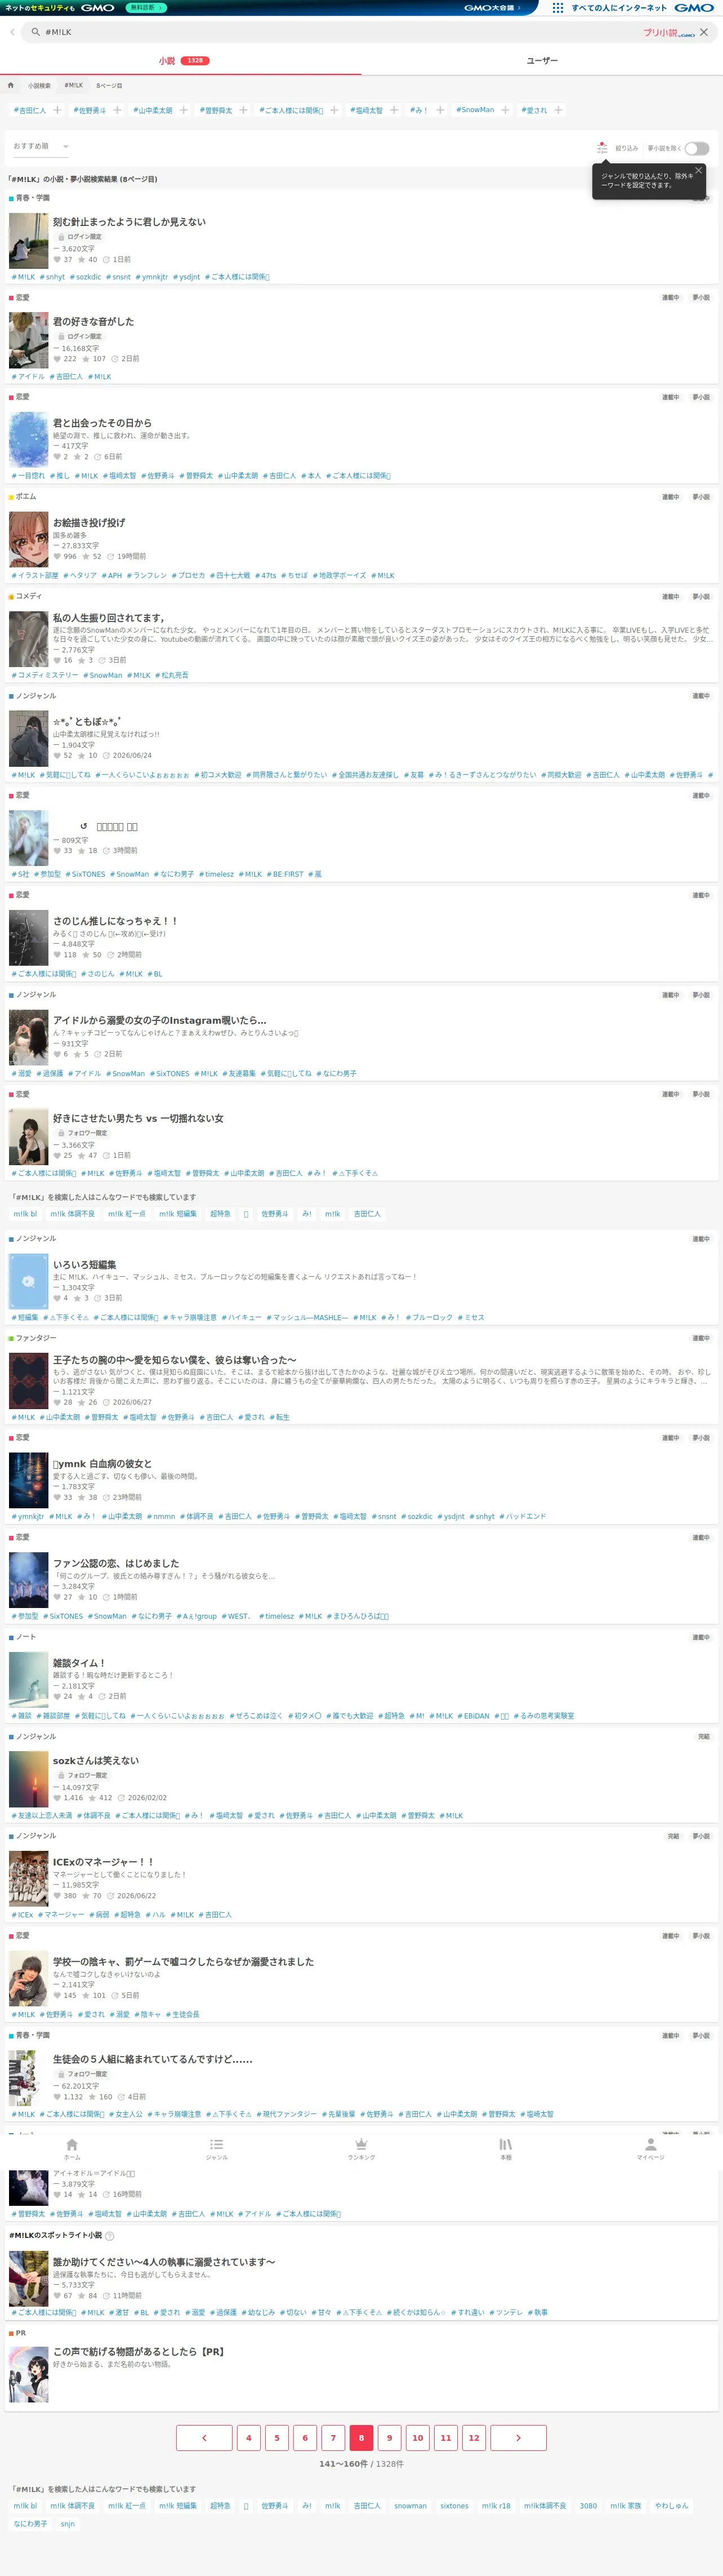
Task: Click the help icon next to スポットライト小説
Action: point(110,2235)
